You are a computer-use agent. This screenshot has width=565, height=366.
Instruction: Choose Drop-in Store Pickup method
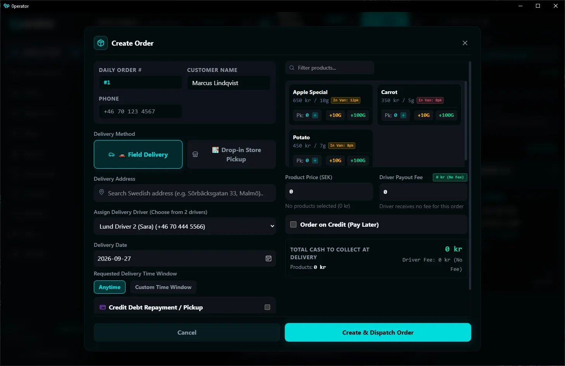click(231, 154)
